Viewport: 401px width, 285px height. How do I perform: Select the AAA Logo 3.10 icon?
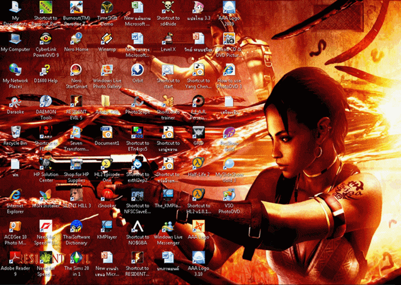pos(199,257)
